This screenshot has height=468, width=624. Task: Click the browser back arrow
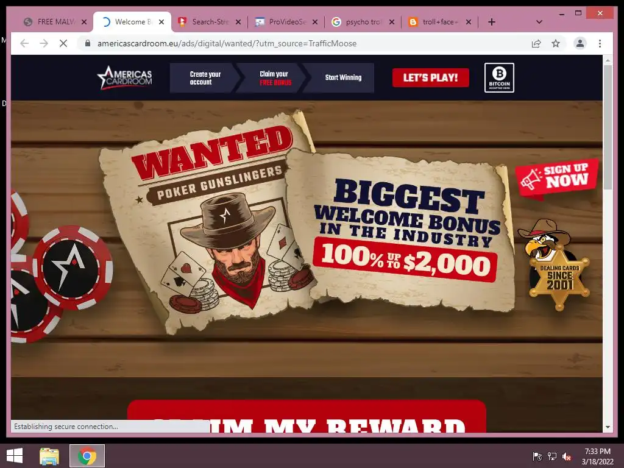pos(24,43)
